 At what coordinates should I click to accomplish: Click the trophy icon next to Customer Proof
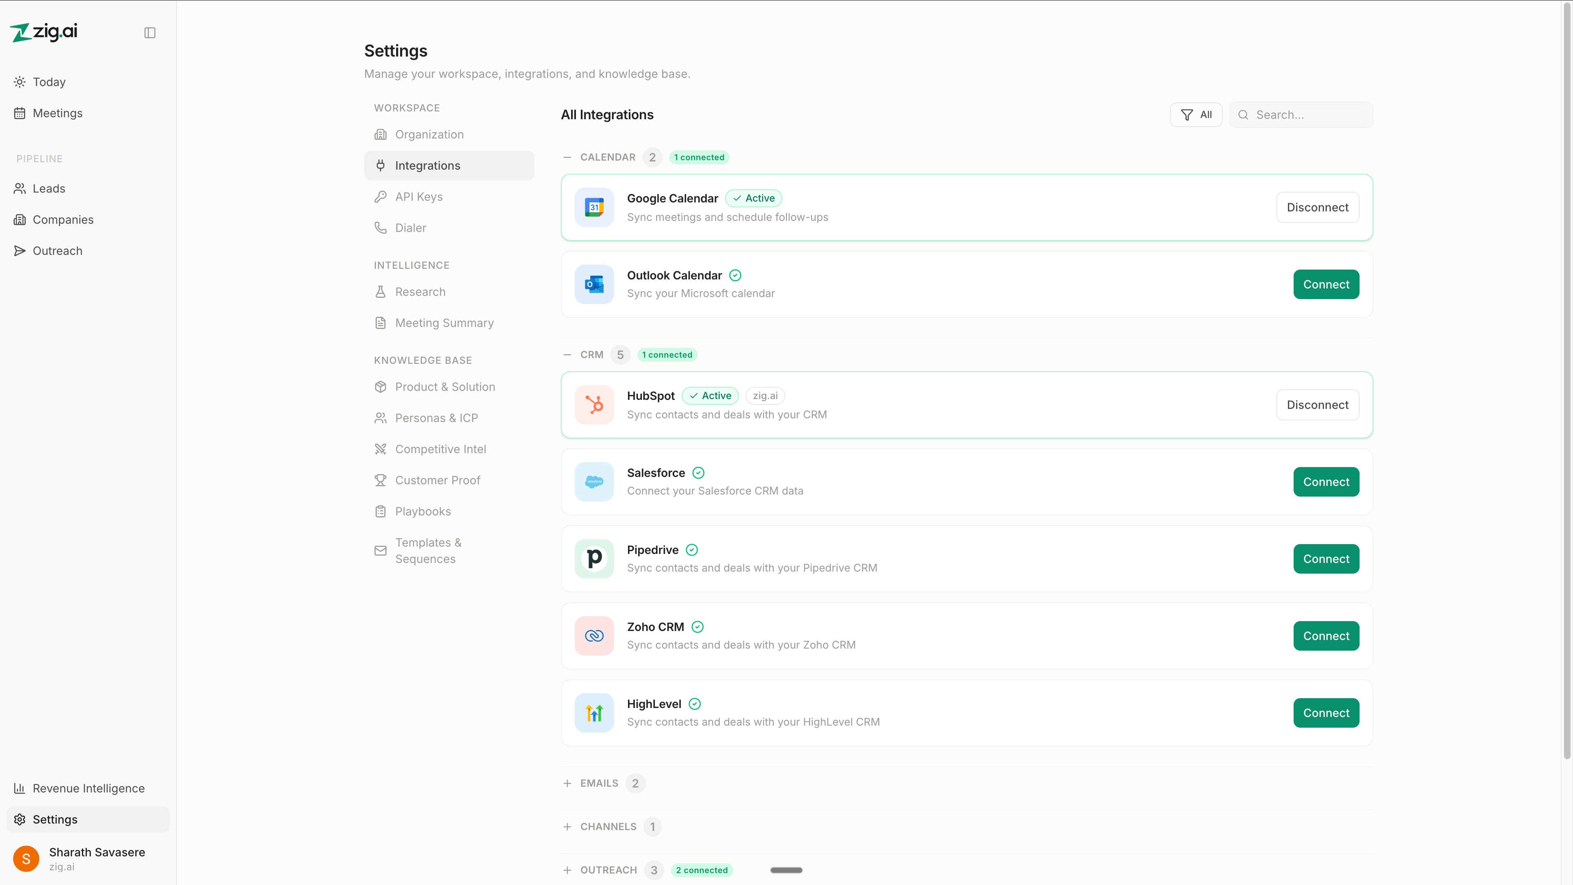[381, 480]
